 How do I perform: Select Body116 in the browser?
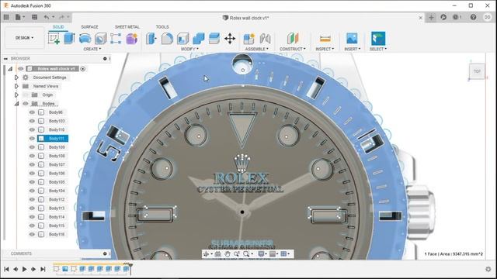coord(57,234)
